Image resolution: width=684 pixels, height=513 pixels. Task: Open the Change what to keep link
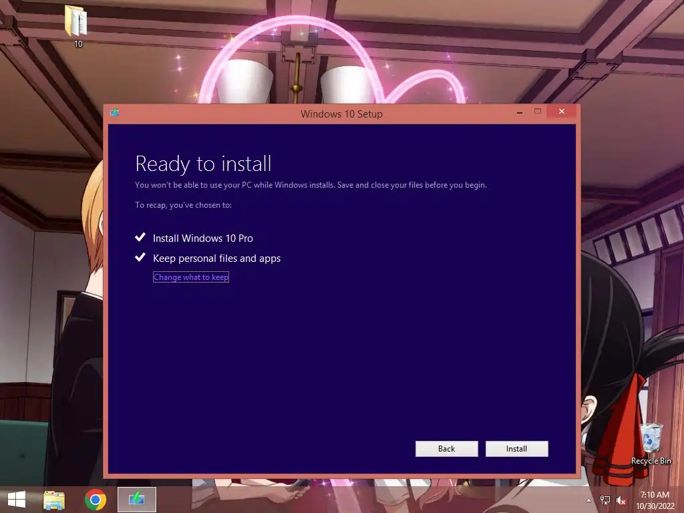tap(191, 277)
